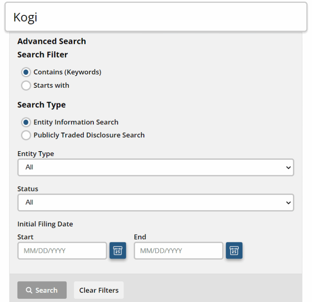Click the Entity Type dropdown chevron arrow

[x=288, y=167]
